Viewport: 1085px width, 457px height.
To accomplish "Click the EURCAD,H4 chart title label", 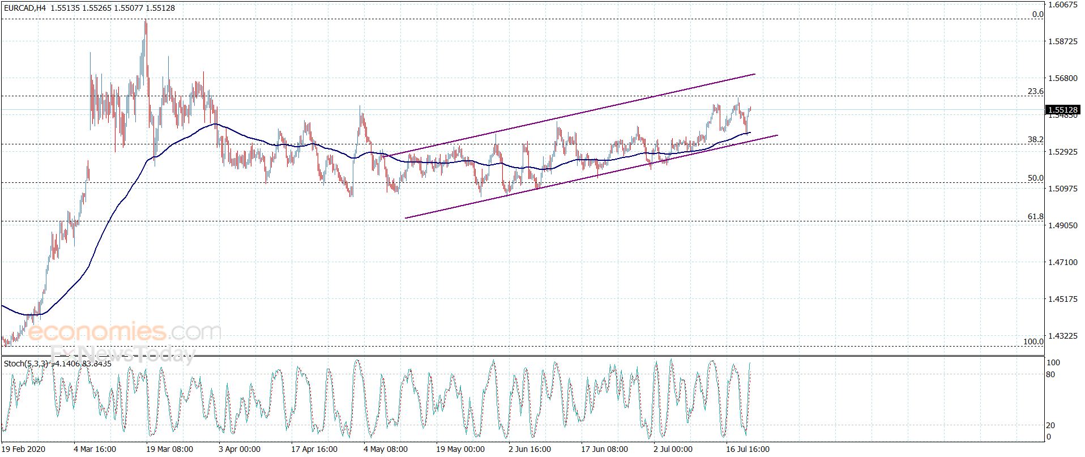I will pos(25,8).
